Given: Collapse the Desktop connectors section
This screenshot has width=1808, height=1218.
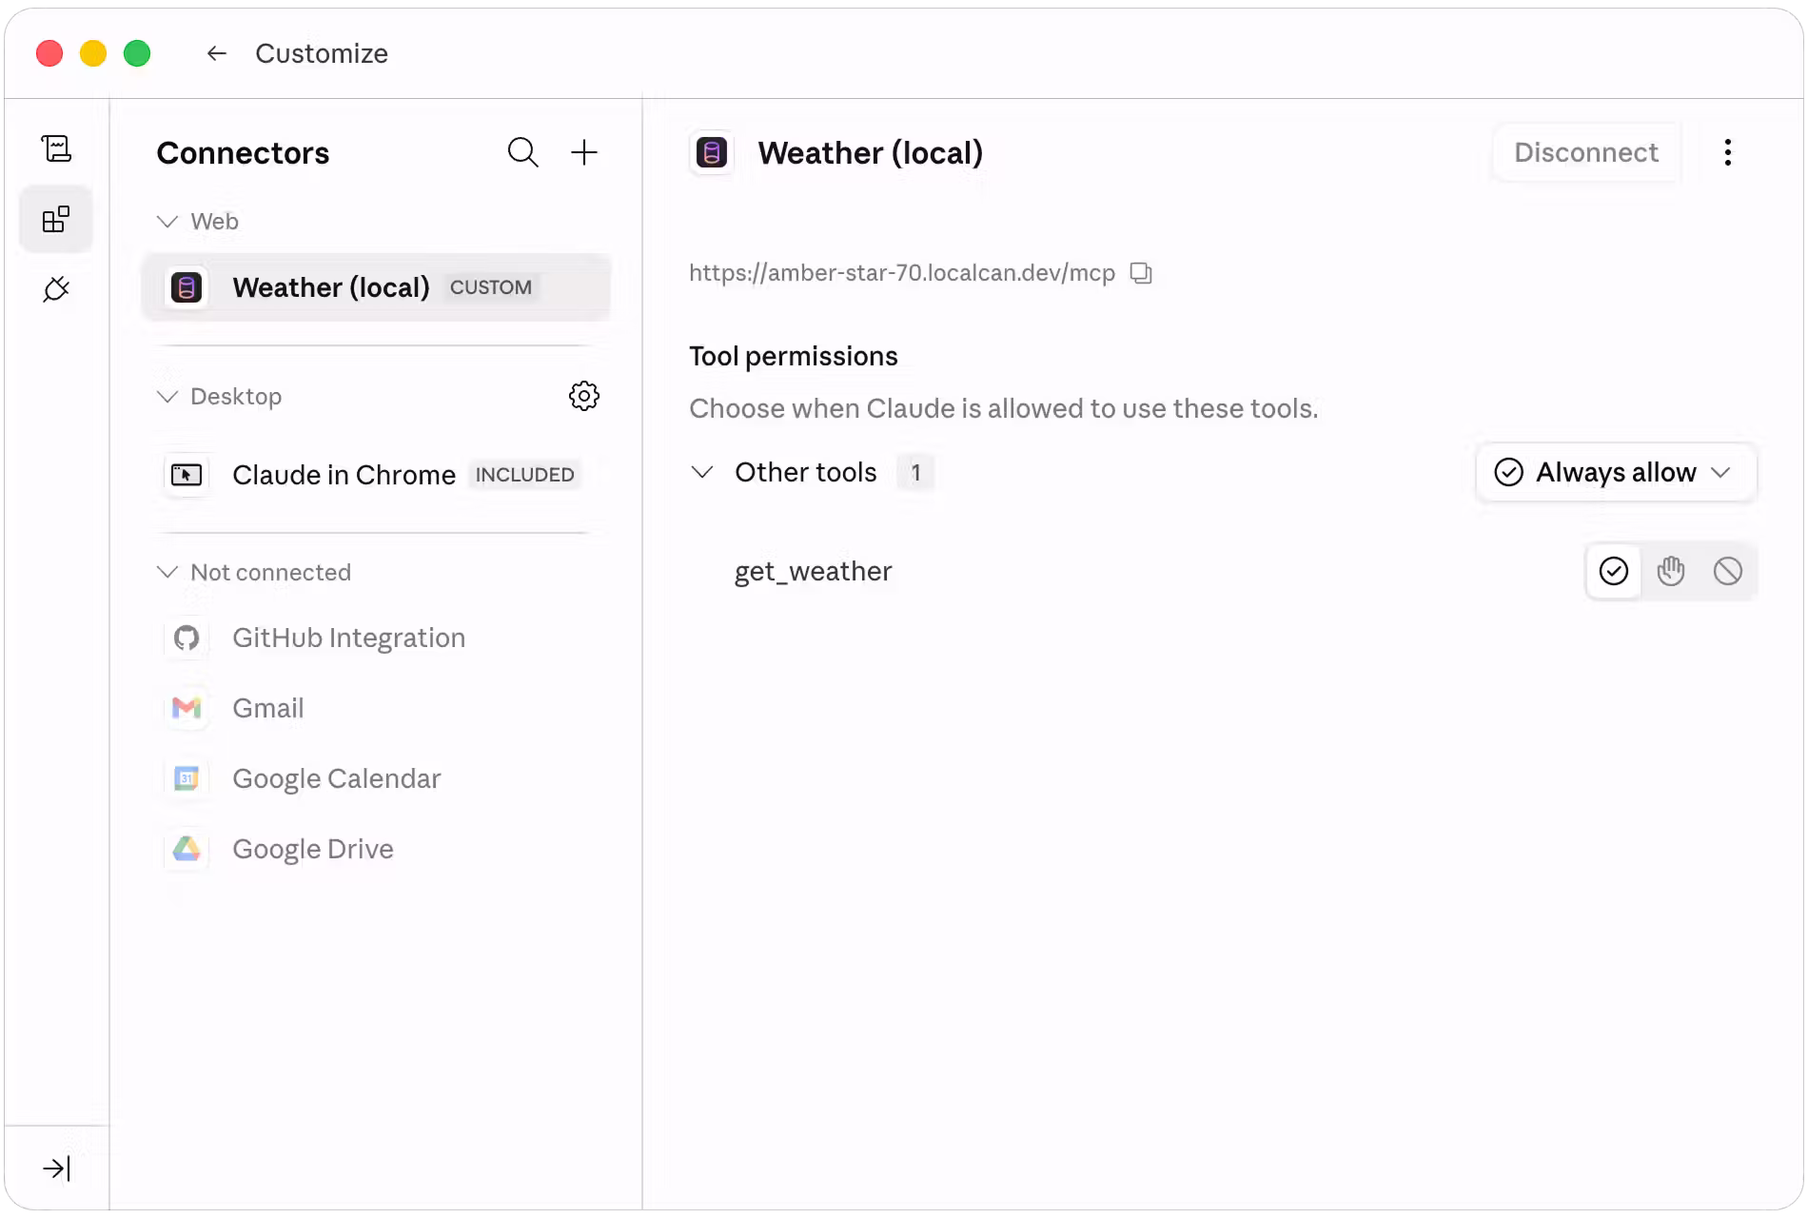Looking at the screenshot, I should pos(167,397).
